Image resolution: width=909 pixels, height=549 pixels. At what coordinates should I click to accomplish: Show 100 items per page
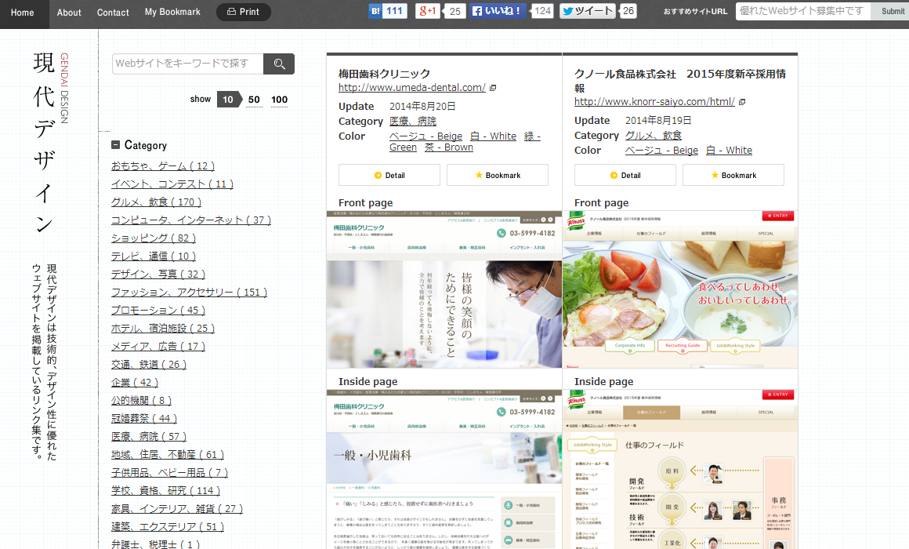click(x=280, y=100)
